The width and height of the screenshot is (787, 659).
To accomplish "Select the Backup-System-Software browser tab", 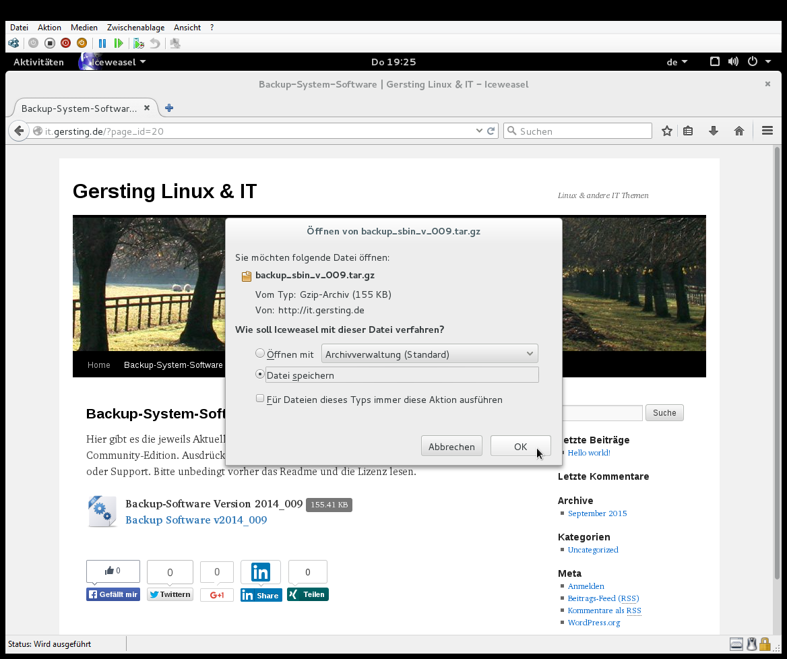I will [79, 108].
